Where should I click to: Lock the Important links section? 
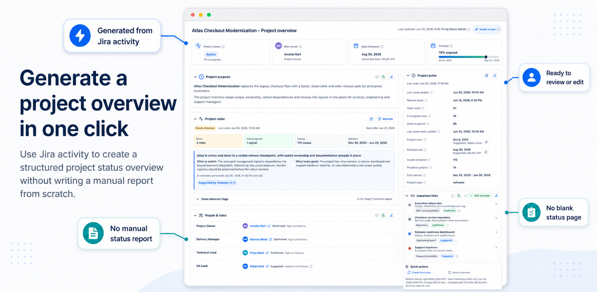coord(458,196)
